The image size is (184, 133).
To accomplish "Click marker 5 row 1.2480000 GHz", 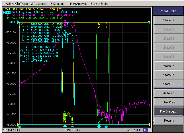I will [45, 36].
